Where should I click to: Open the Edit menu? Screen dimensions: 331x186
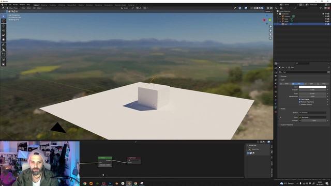click(x=10, y=5)
